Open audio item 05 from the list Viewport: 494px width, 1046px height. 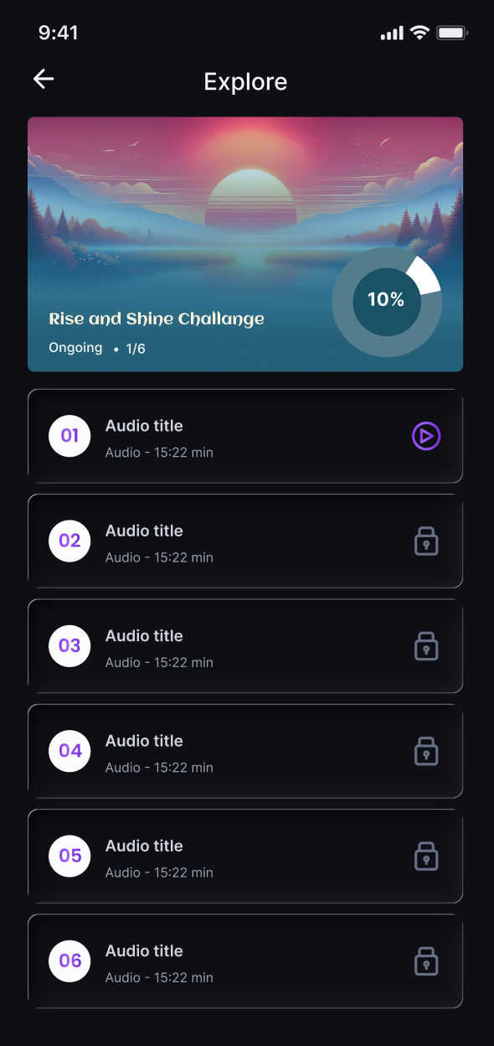click(245, 856)
